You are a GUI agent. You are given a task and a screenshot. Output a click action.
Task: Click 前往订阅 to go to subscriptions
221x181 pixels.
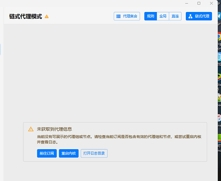(47, 153)
